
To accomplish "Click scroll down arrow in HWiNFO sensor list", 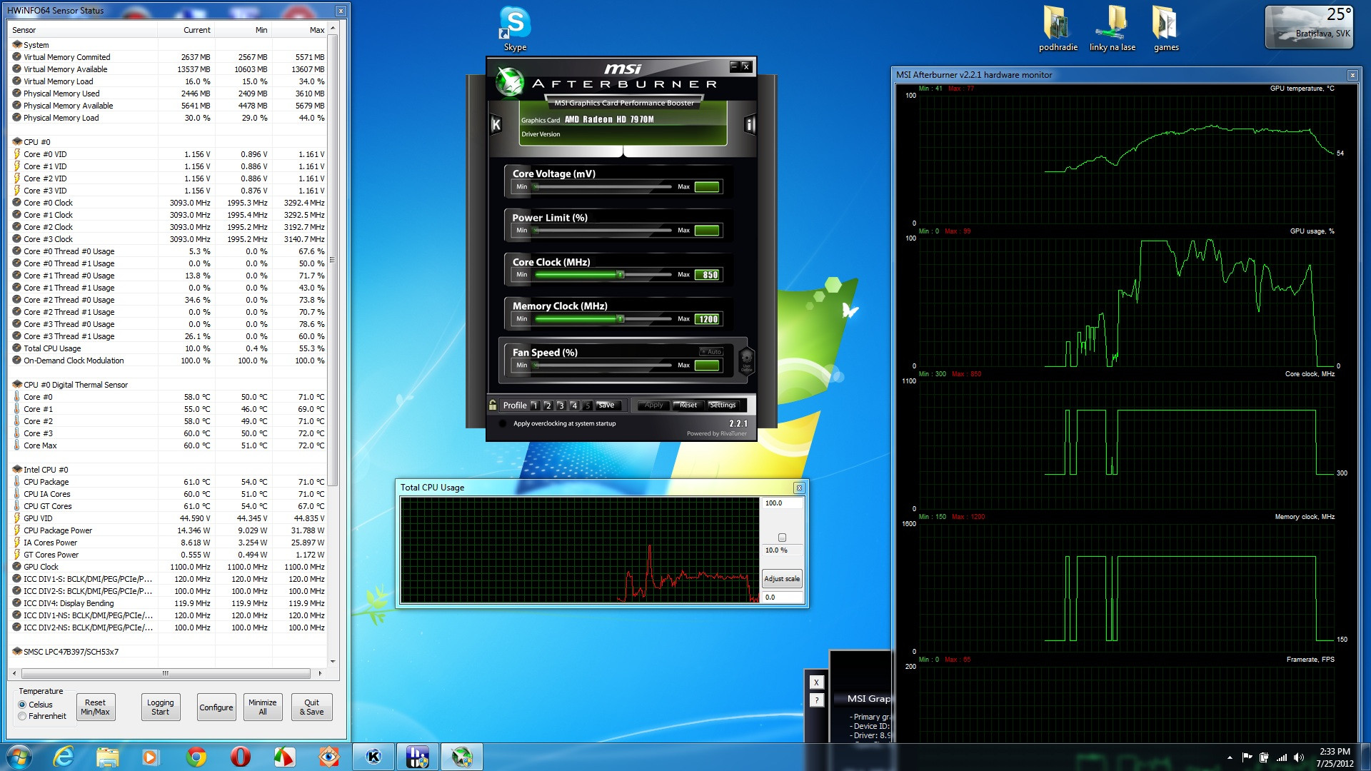I will 333,661.
